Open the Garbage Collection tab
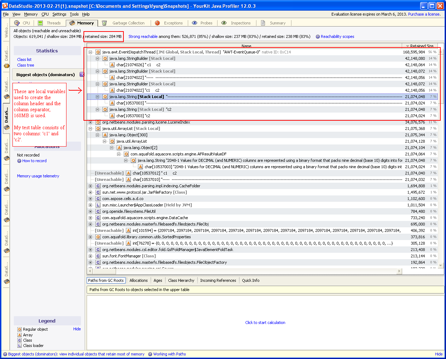The image size is (446, 359). point(124,23)
